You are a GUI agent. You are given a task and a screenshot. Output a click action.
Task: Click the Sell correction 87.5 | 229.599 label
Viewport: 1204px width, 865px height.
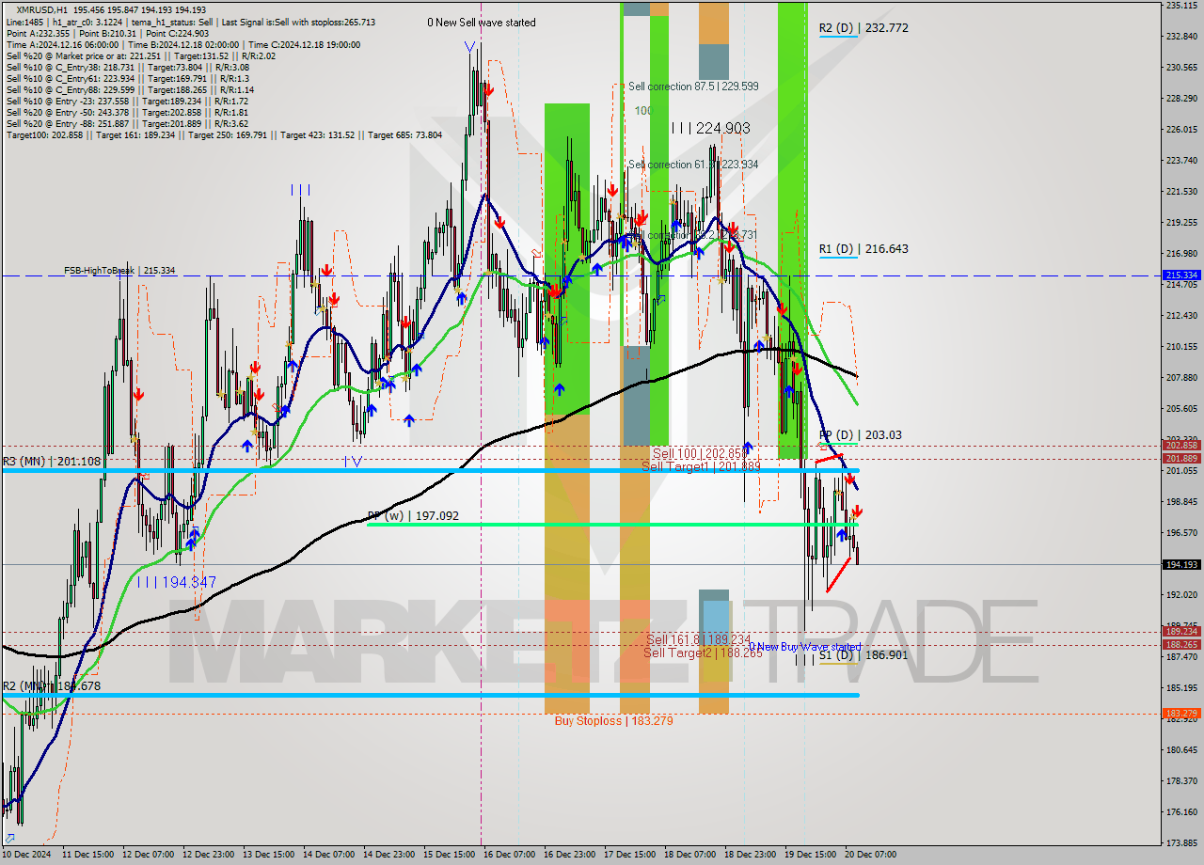click(x=692, y=86)
